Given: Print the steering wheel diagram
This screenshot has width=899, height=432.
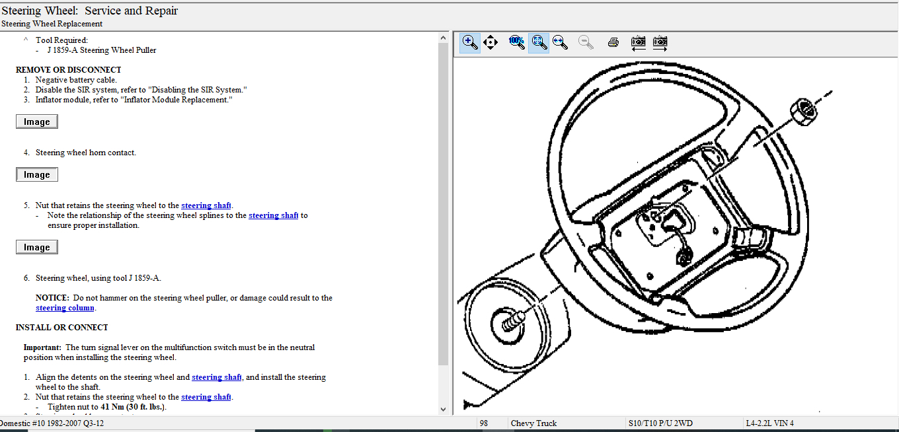Looking at the screenshot, I should (x=613, y=42).
